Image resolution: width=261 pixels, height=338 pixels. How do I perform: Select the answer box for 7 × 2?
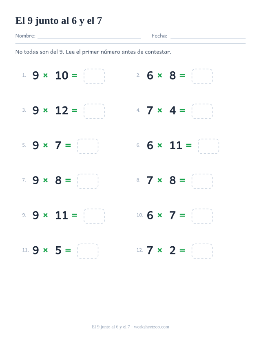click(x=202, y=251)
